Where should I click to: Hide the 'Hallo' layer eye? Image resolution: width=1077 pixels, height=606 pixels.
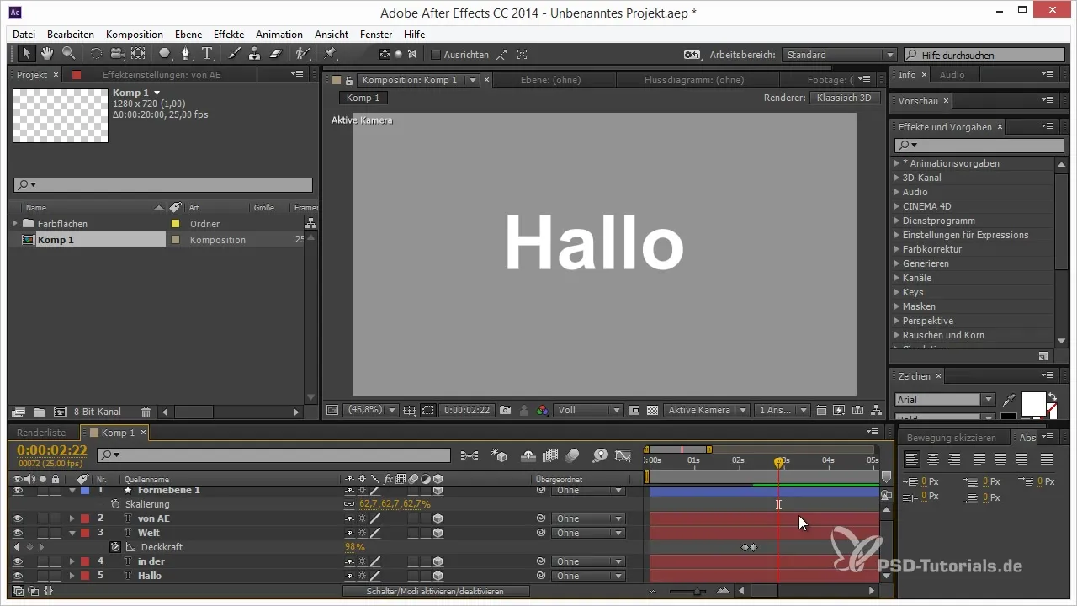(x=18, y=576)
